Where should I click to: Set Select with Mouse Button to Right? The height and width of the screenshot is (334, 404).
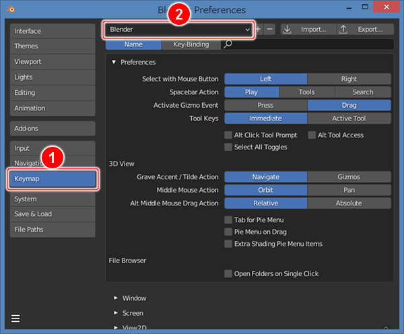349,79
